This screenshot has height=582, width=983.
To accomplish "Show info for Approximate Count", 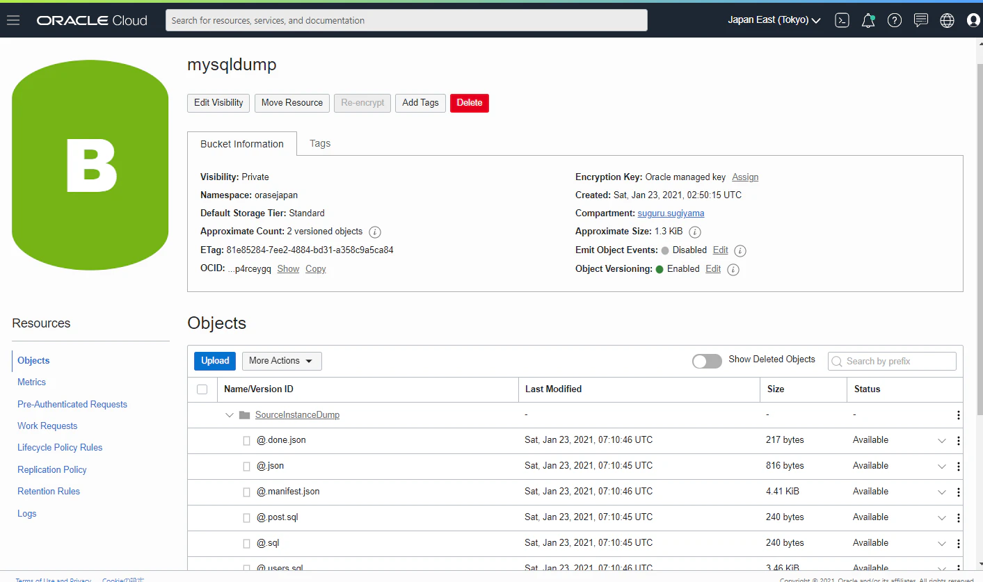I will tap(375, 232).
